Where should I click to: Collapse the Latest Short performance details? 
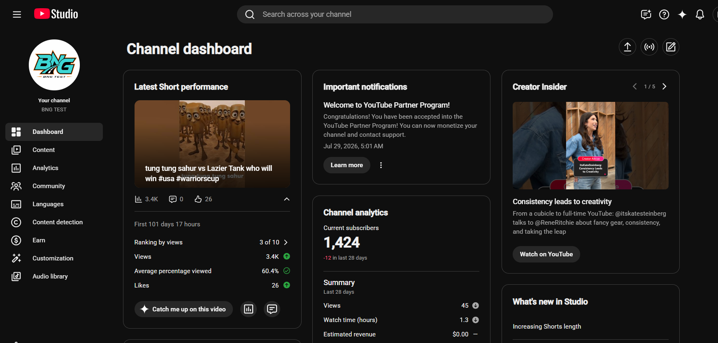[287, 199]
